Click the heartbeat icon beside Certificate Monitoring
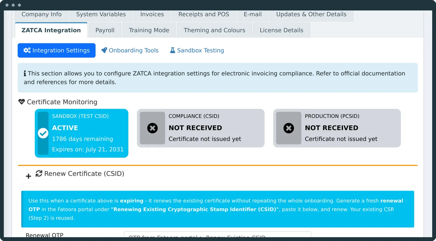The height and width of the screenshot is (241, 436). [x=22, y=102]
